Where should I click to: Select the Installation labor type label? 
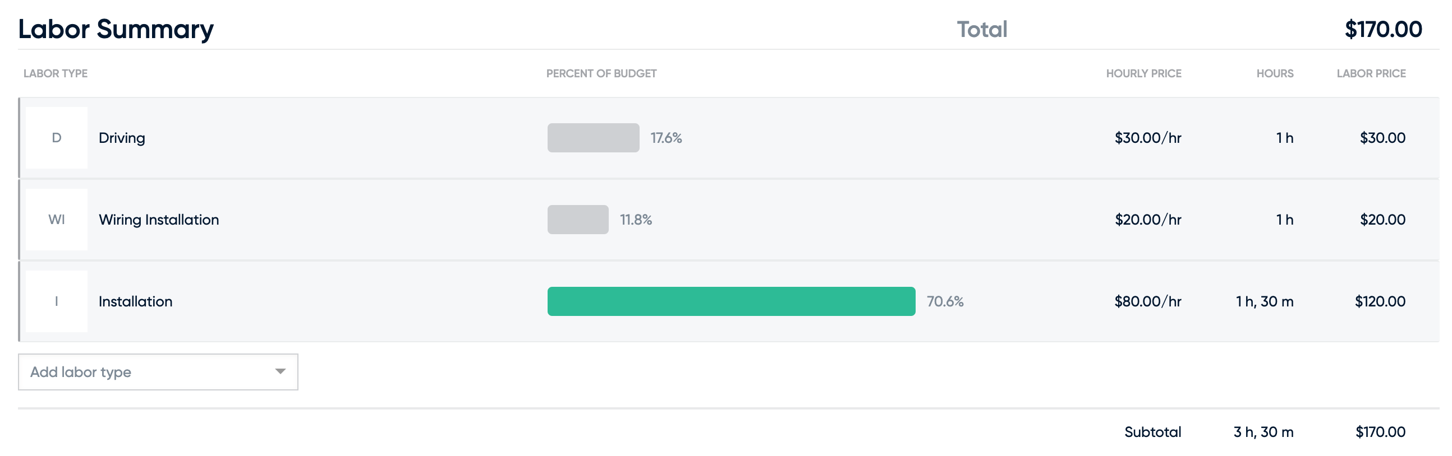tap(135, 301)
